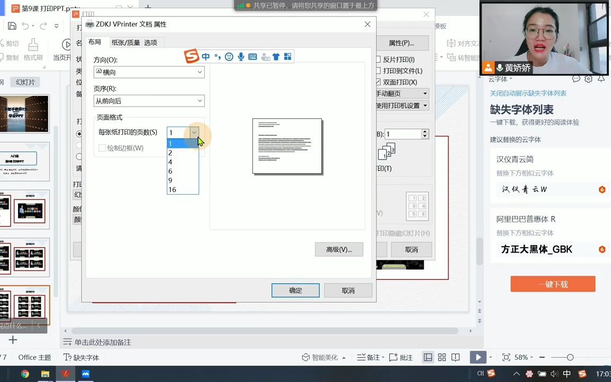
Task: Show hidden tray icons with the chevron
Action: [516, 374]
